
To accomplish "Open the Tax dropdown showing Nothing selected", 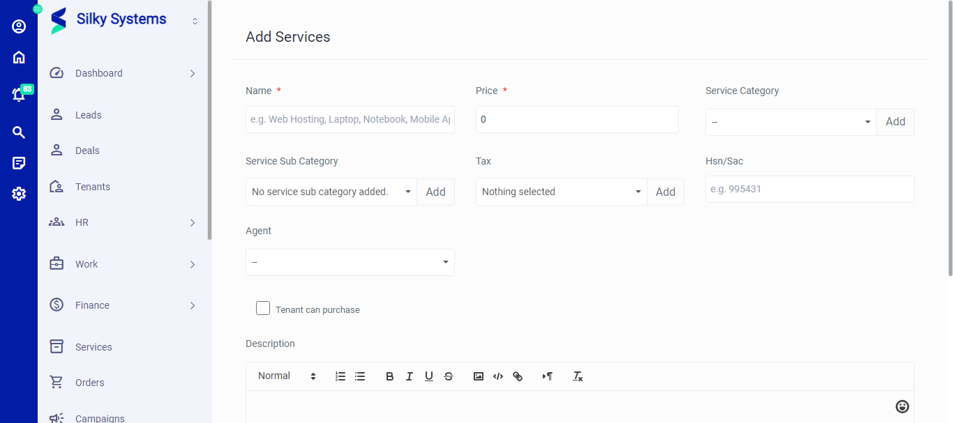I will [560, 192].
